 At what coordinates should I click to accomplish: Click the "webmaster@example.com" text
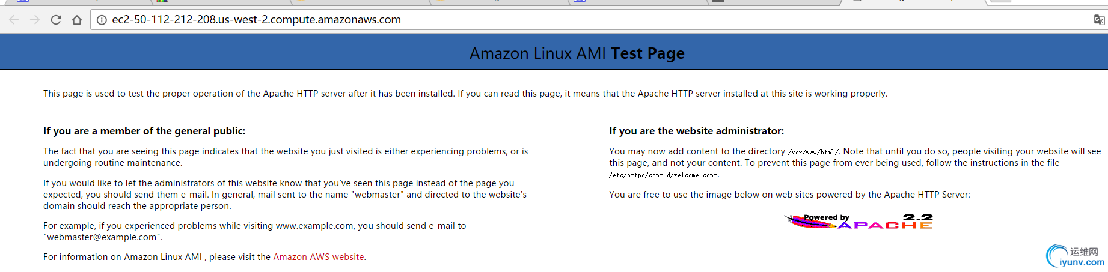point(103,237)
